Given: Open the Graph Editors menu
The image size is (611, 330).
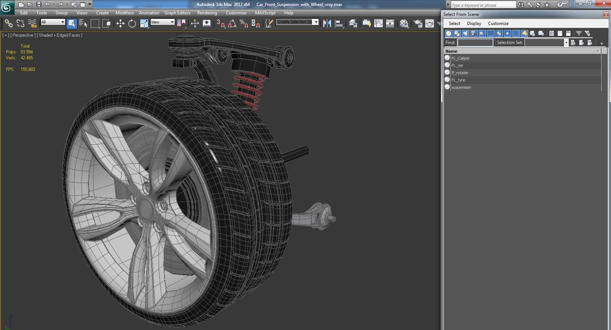Looking at the screenshot, I should 177,13.
